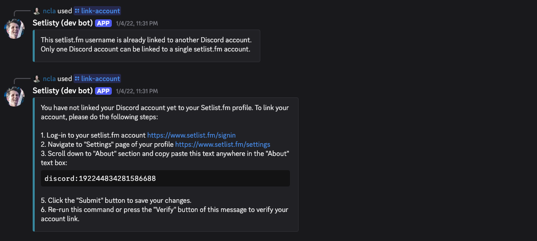Click the APP badge on the already-linked message
The image size is (537, 241).
(x=103, y=23)
